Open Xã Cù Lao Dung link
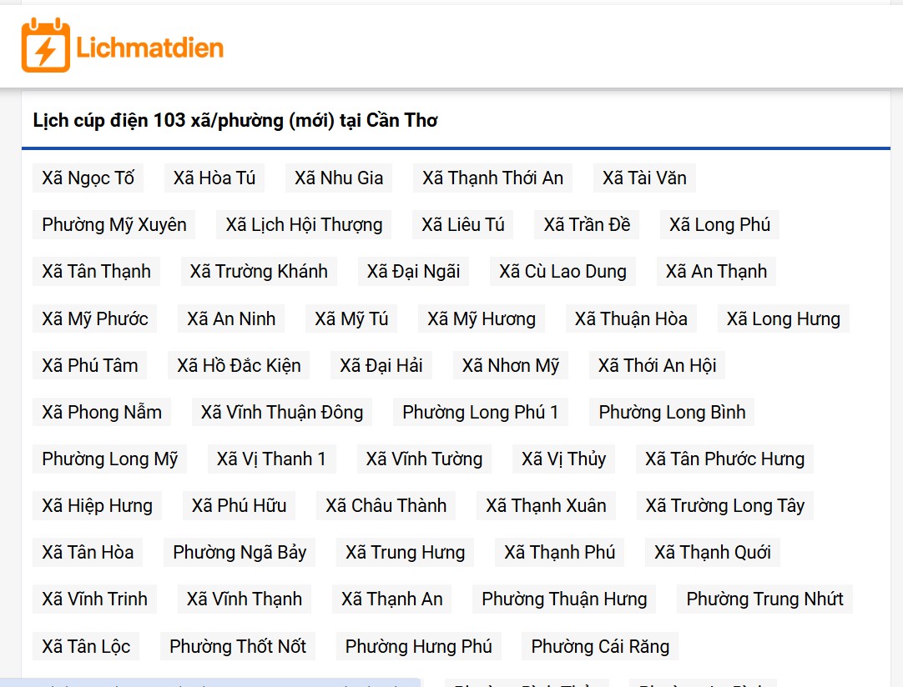The width and height of the screenshot is (903, 687). [x=562, y=271]
